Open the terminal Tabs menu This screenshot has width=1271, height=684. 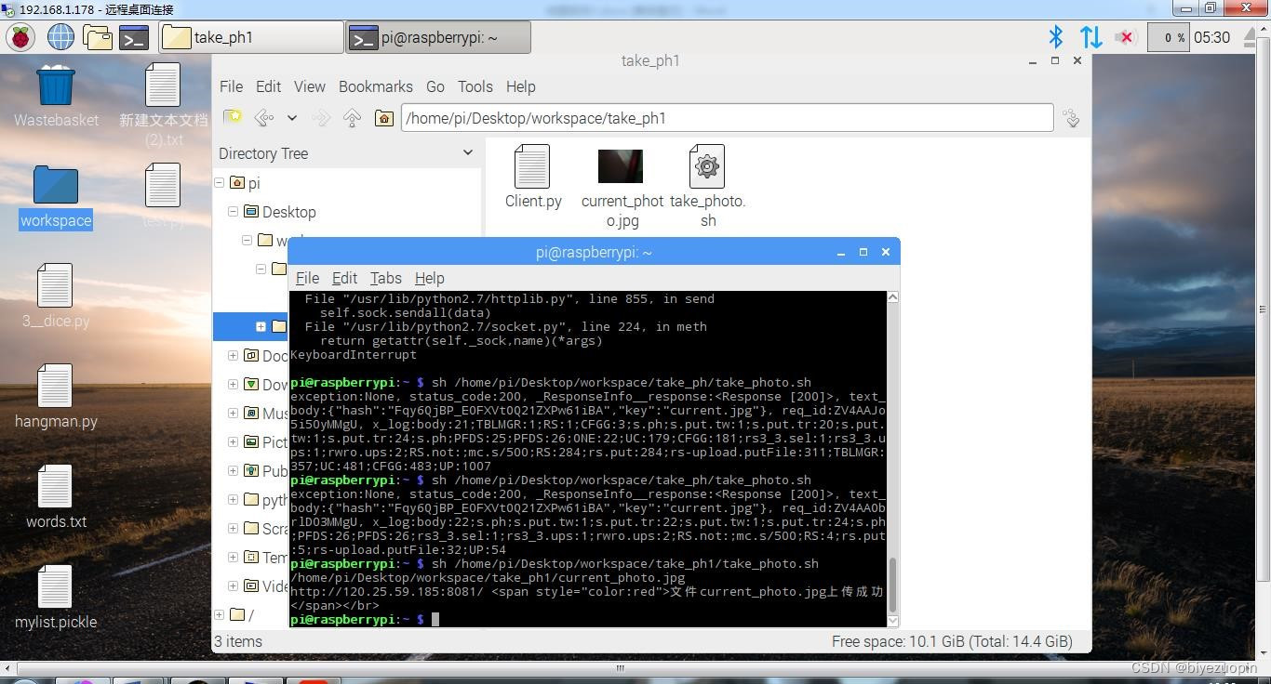[385, 278]
